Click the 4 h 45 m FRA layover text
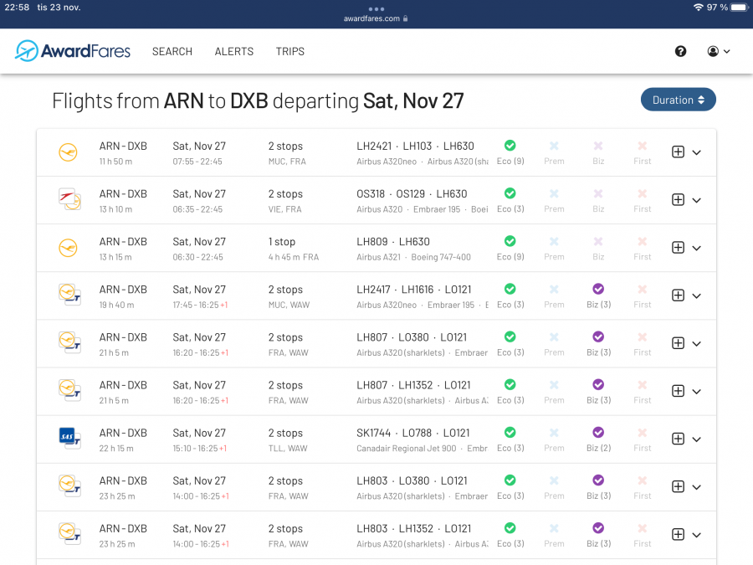This screenshot has height=565, width=753. coord(294,257)
